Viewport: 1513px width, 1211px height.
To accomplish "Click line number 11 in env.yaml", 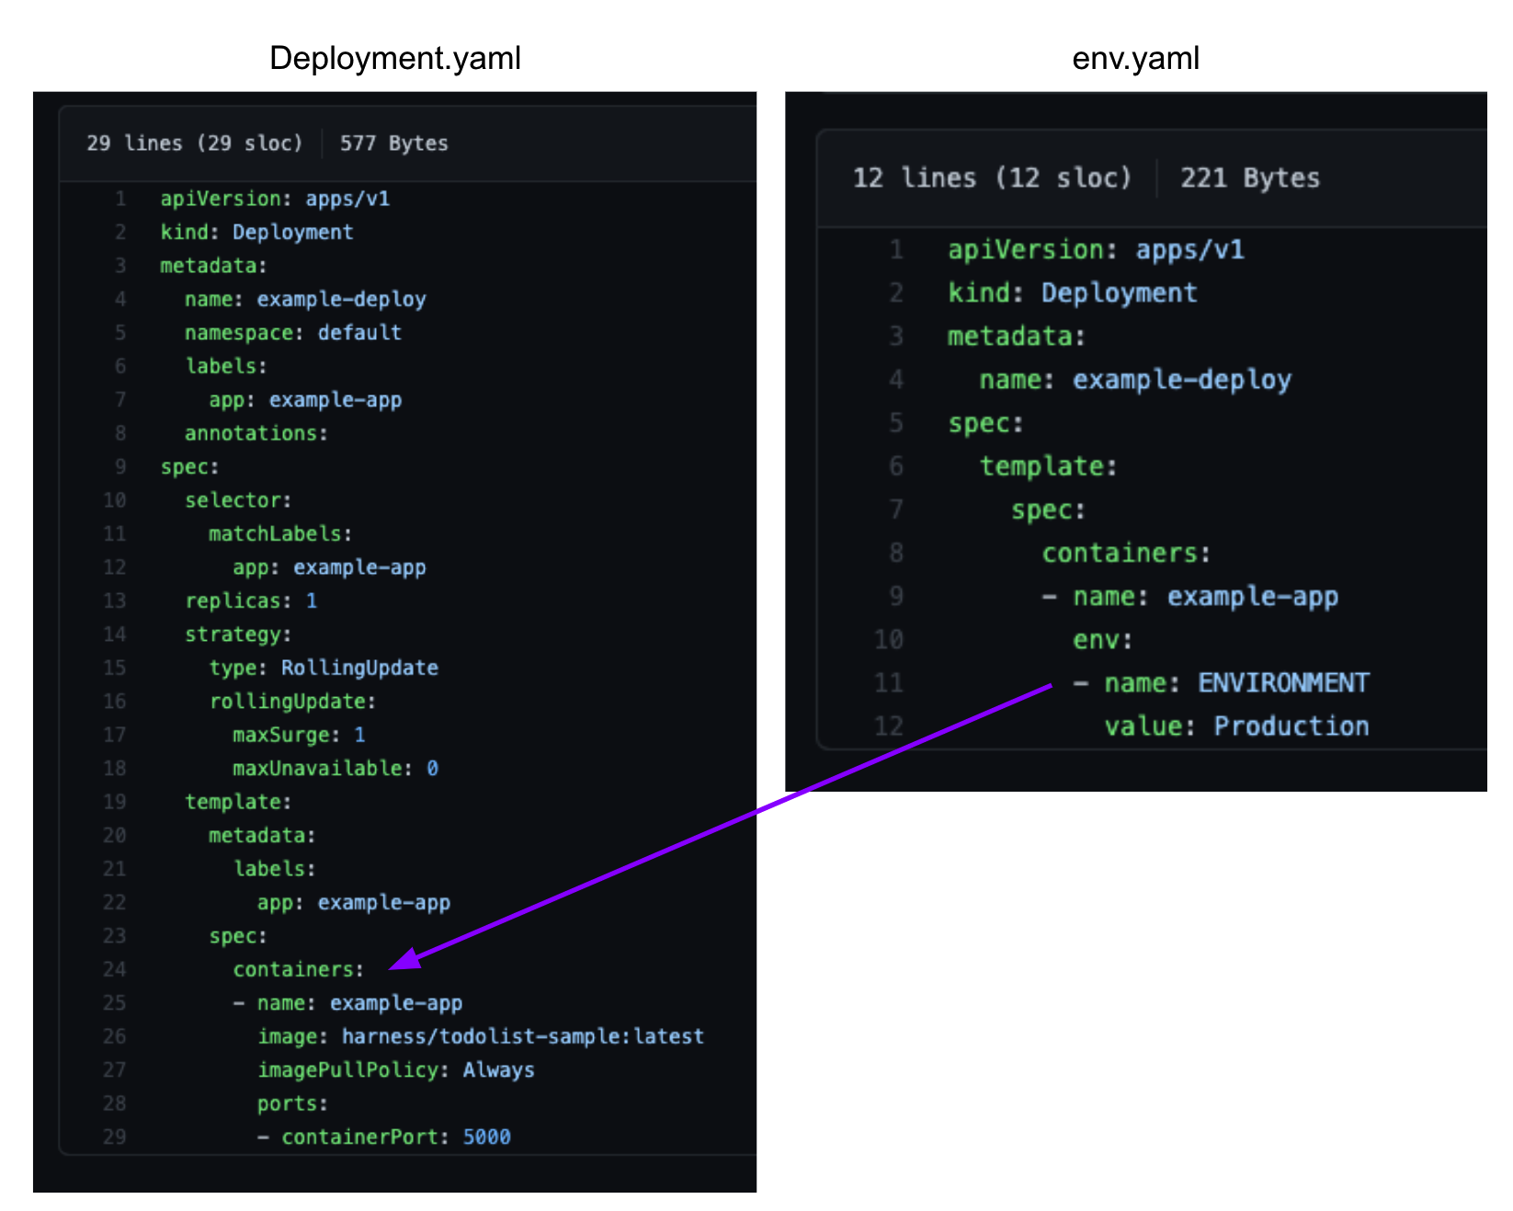I will click(888, 682).
